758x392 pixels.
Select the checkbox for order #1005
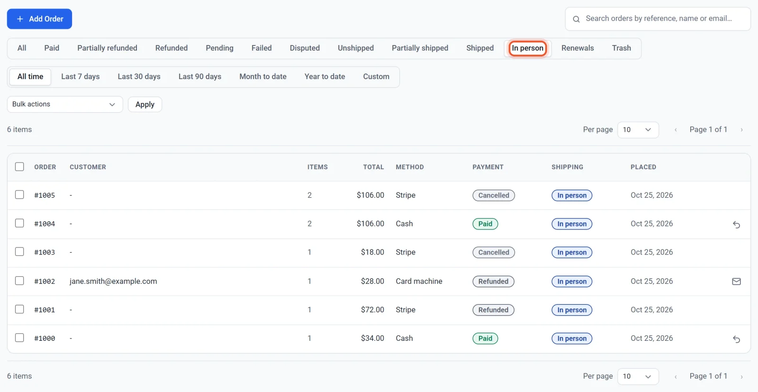(19, 195)
